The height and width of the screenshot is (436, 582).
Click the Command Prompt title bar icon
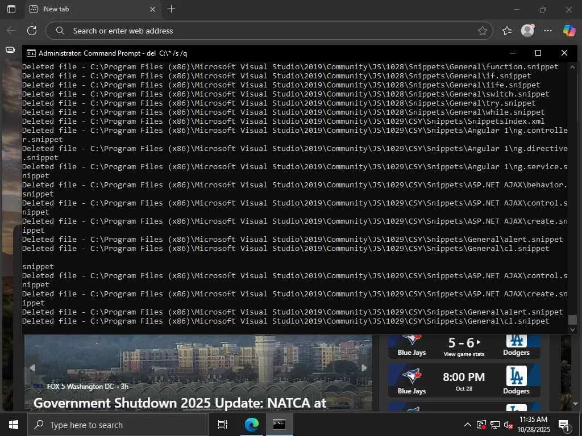[x=31, y=53]
